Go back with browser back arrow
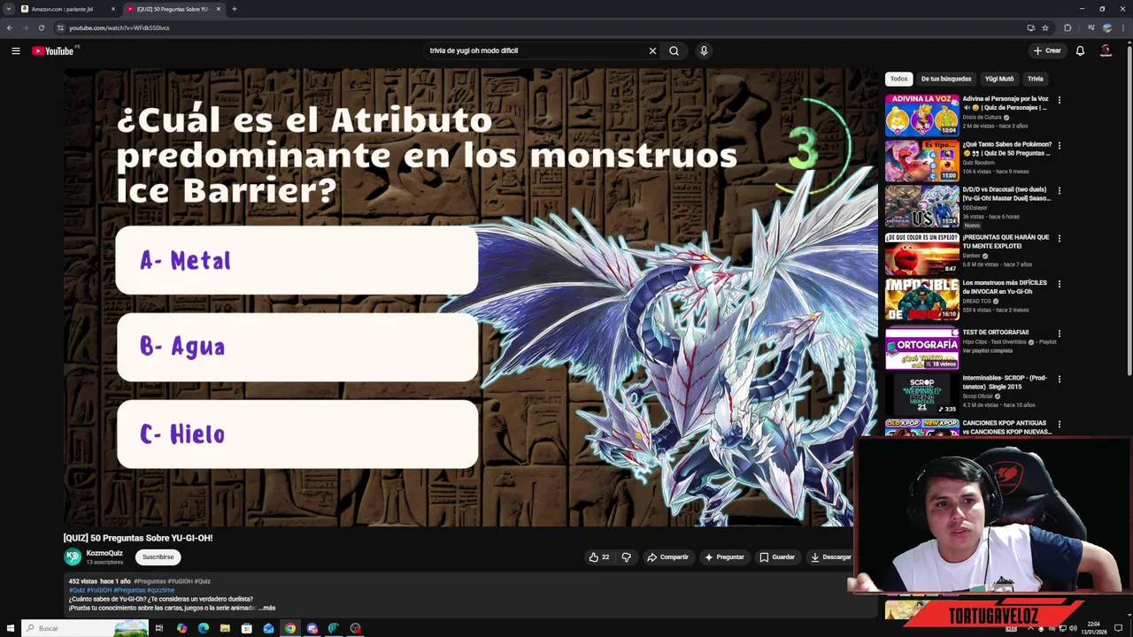1133x637 pixels. pyautogui.click(x=10, y=27)
